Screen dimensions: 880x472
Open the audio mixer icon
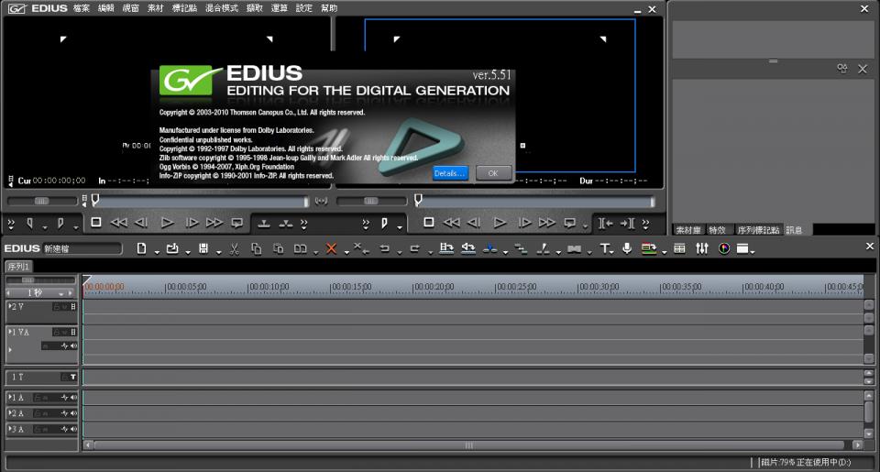coord(701,248)
